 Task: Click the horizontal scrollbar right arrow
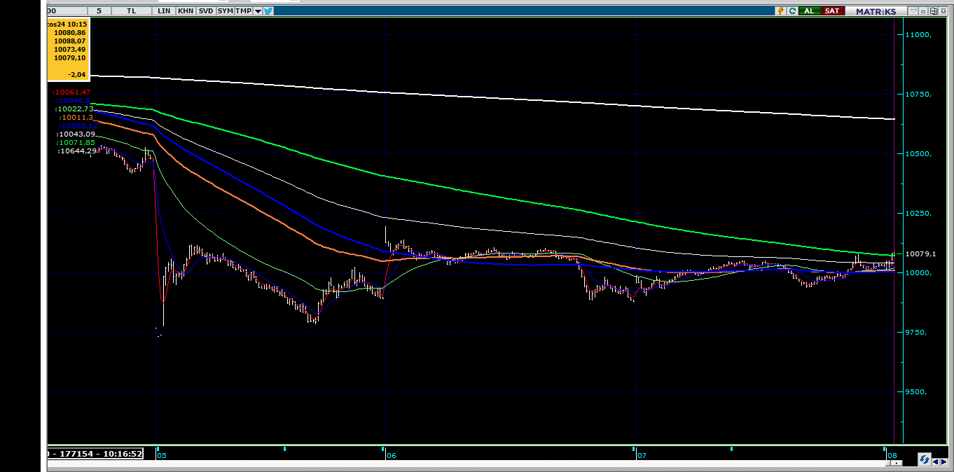(x=897, y=463)
